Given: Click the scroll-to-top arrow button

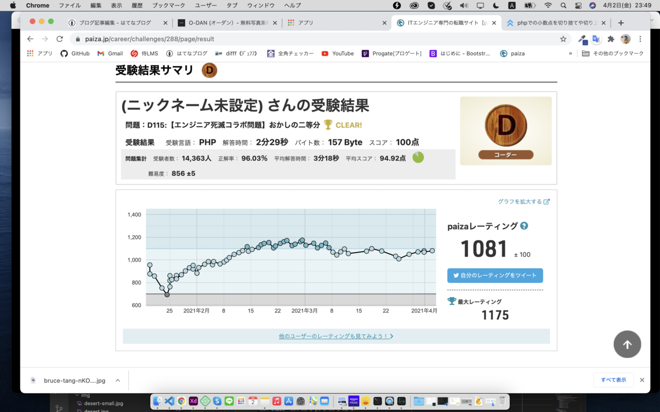Looking at the screenshot, I should coord(627,344).
